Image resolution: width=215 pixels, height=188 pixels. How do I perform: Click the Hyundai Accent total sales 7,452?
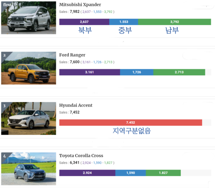75,112
